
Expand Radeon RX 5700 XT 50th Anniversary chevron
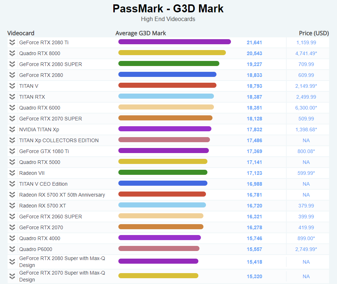pos(12,195)
